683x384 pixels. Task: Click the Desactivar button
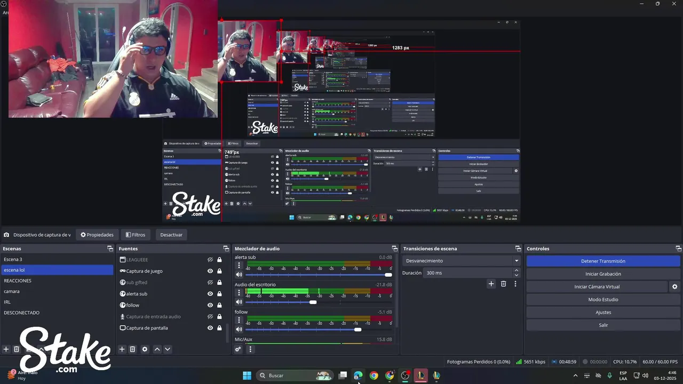pyautogui.click(x=171, y=235)
